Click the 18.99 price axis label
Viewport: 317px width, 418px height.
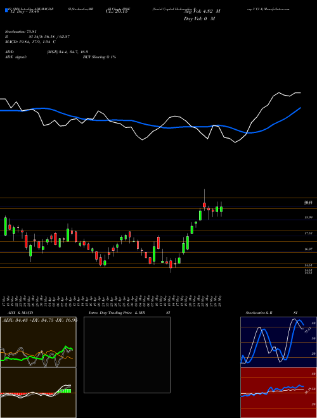pos(308,217)
